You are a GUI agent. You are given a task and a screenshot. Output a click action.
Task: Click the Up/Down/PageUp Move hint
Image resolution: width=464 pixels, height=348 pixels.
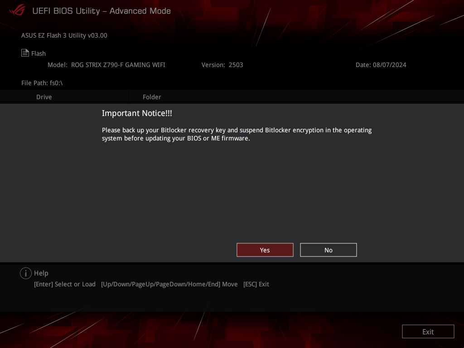[169, 284]
